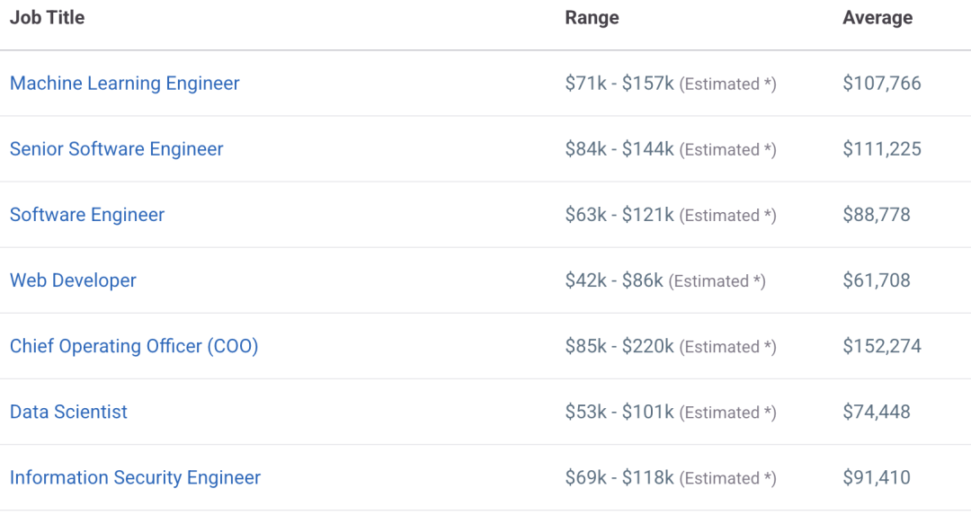
Task: Click the $71k - $157k salary range
Action: (619, 84)
